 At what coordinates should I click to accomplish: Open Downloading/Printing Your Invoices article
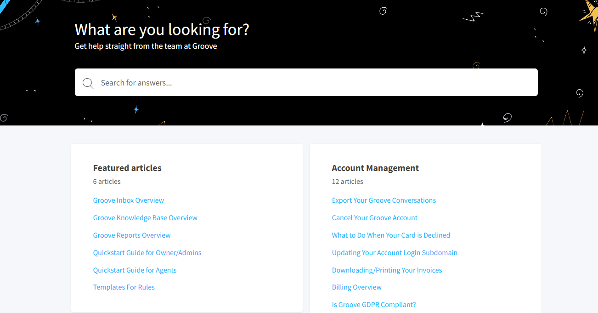tap(387, 270)
